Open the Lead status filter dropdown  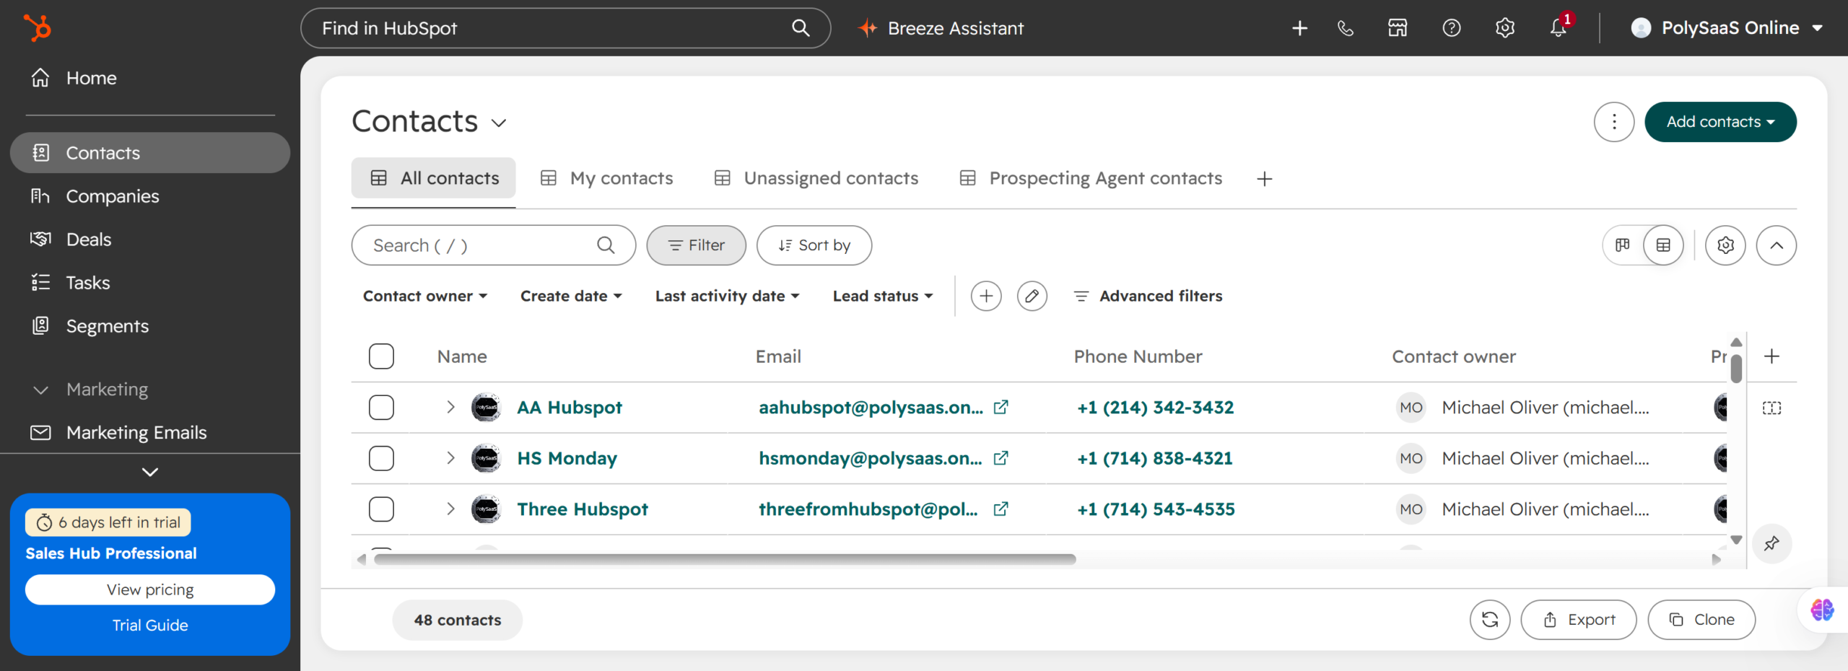coord(883,296)
